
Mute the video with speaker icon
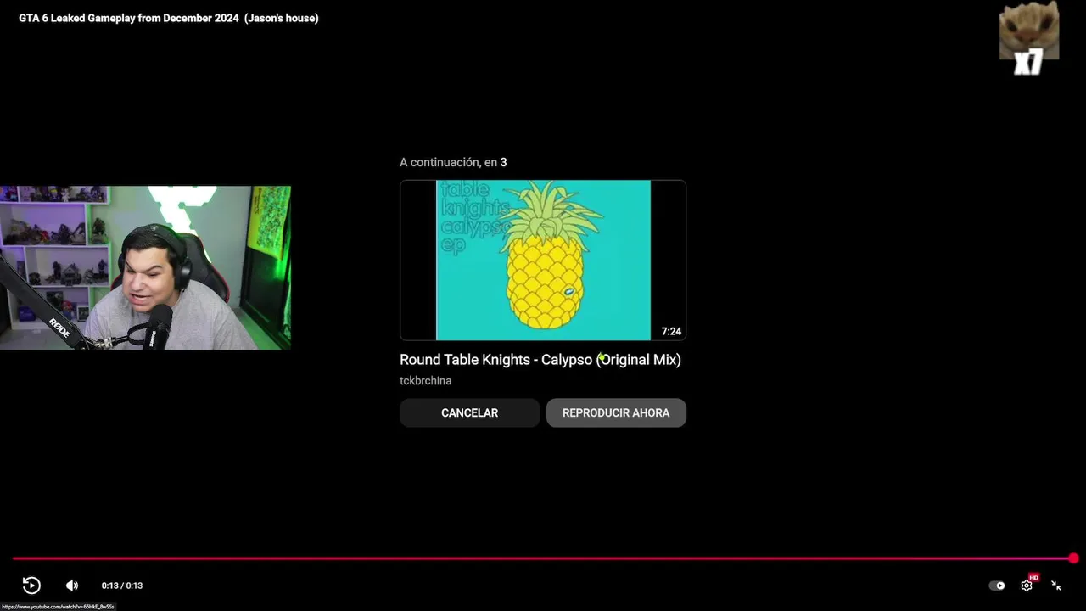tap(72, 585)
